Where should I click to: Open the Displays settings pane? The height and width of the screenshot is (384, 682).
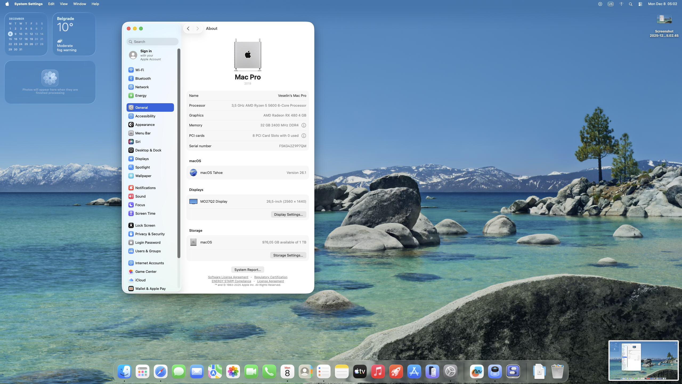click(142, 159)
